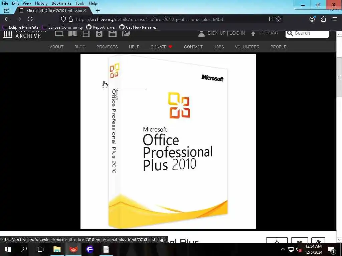Viewport: 342px width, 256px height.
Task: Open the text document taskbar app
Action: point(106,249)
